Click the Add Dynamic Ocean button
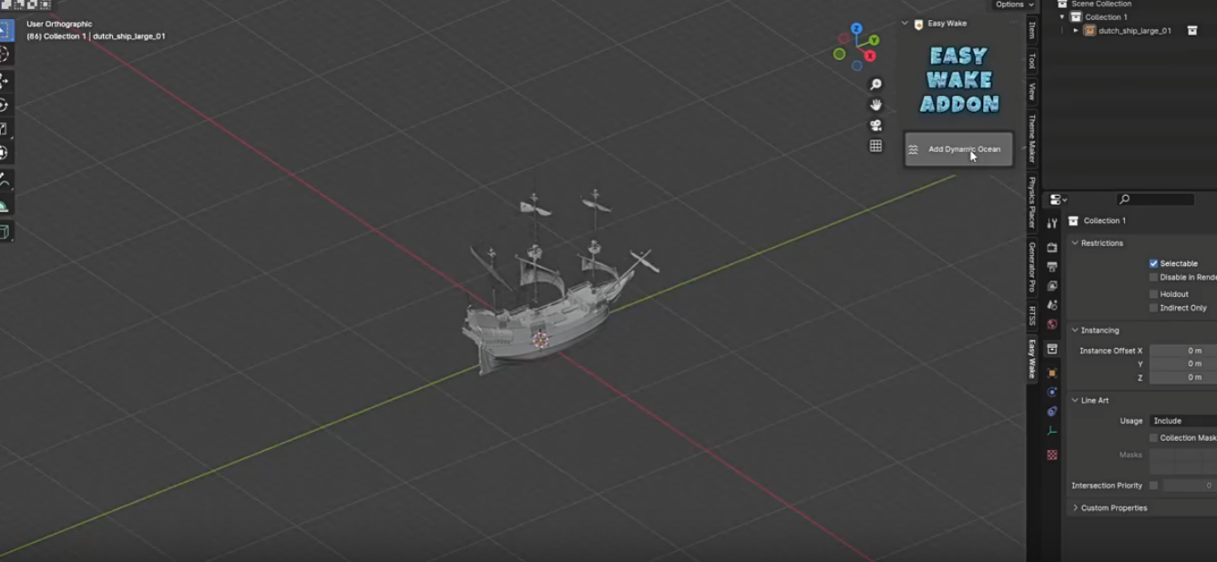 point(958,149)
